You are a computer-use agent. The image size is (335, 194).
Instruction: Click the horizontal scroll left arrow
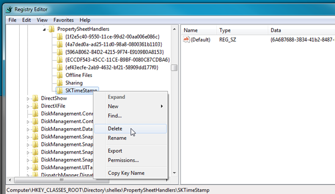[x=10, y=180]
